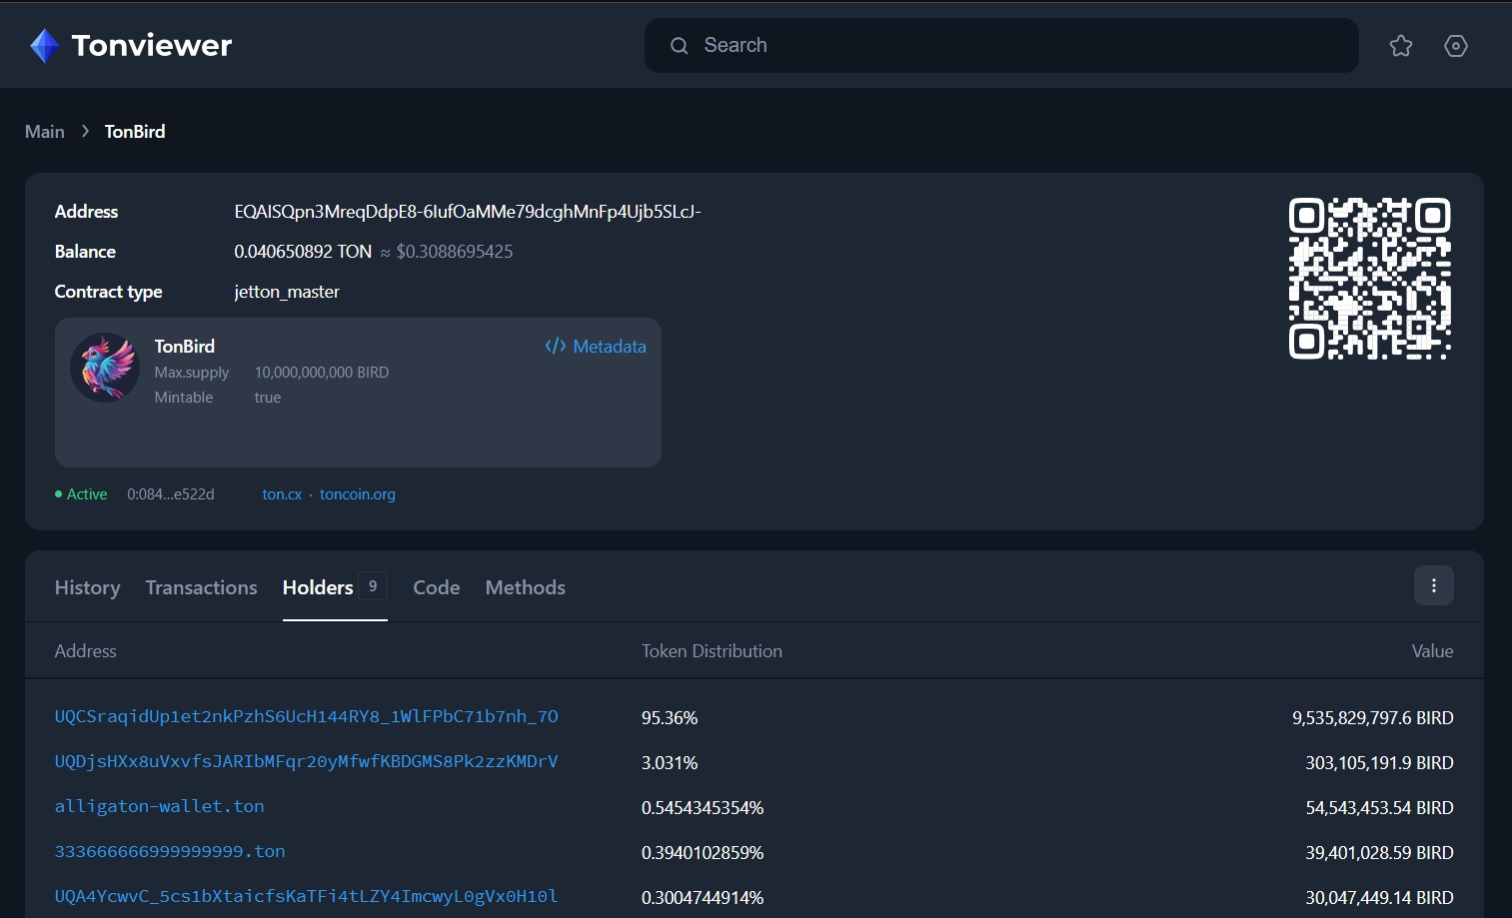Click the jetton_master contract type value
This screenshot has height=918, width=1512.
287,292
